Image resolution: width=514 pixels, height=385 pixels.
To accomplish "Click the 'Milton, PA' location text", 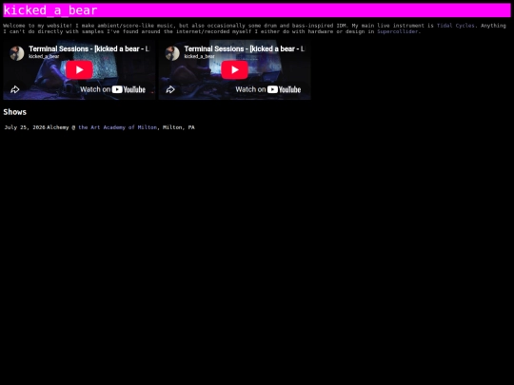I will coord(179,127).
